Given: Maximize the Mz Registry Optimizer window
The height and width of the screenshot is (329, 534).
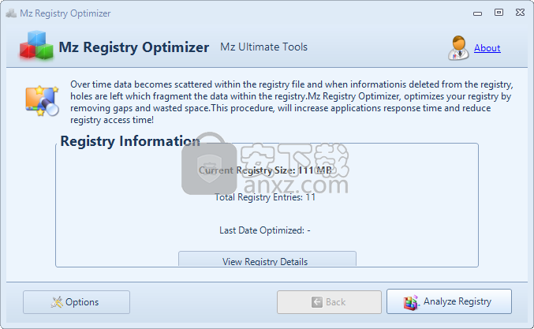Looking at the screenshot, I should [499, 13].
